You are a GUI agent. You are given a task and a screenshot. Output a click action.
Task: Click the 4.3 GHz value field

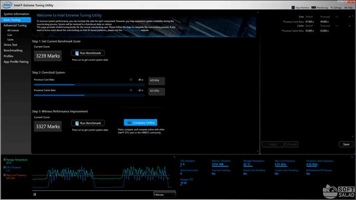point(157,91)
